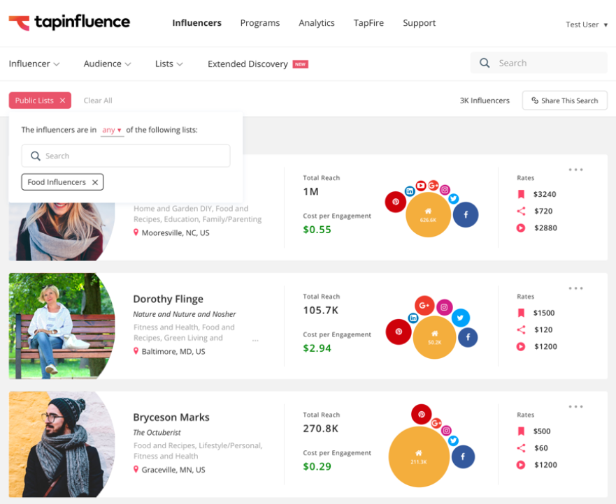Image resolution: width=616 pixels, height=504 pixels.
Task: Click the Instagram bubble for Dorothy Flinge
Action: tap(445, 307)
